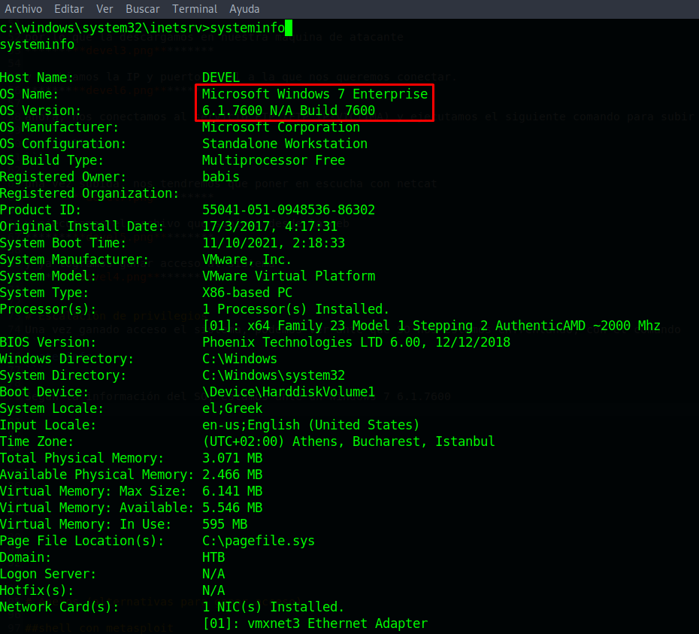
Task: Click the VMware Virtual Platform system model
Action: [x=288, y=277]
